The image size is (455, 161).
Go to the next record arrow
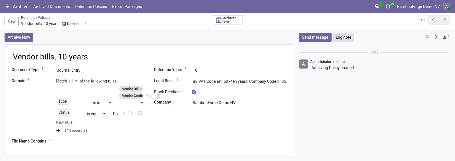click(445, 20)
